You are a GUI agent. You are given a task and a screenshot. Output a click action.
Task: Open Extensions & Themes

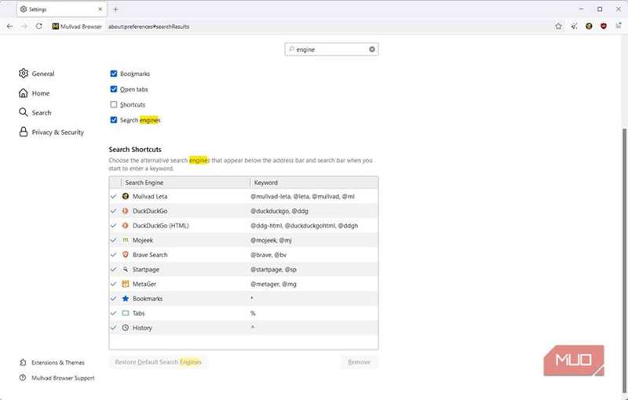[57, 362]
